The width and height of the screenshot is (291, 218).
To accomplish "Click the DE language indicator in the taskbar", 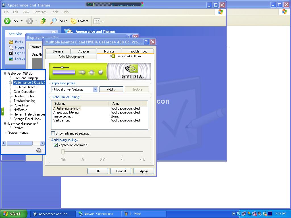I will tap(234, 214).
